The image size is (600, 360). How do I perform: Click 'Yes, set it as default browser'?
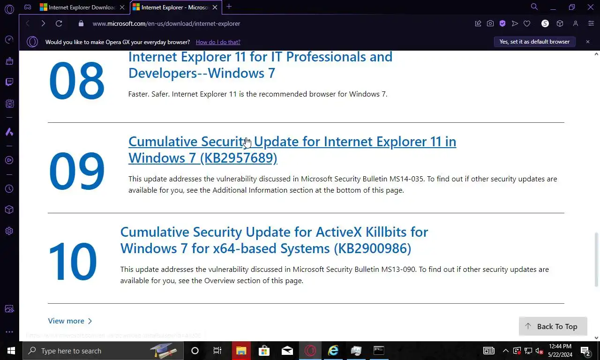[x=534, y=42]
